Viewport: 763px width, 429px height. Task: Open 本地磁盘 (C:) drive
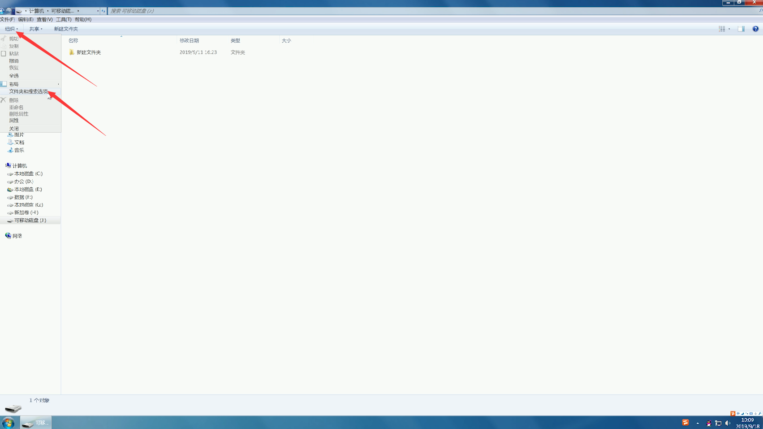coord(25,173)
